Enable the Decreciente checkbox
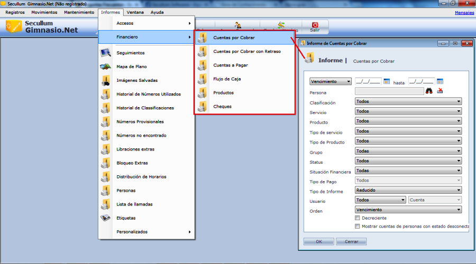Viewport: 476px width, 264px height. 358,218
